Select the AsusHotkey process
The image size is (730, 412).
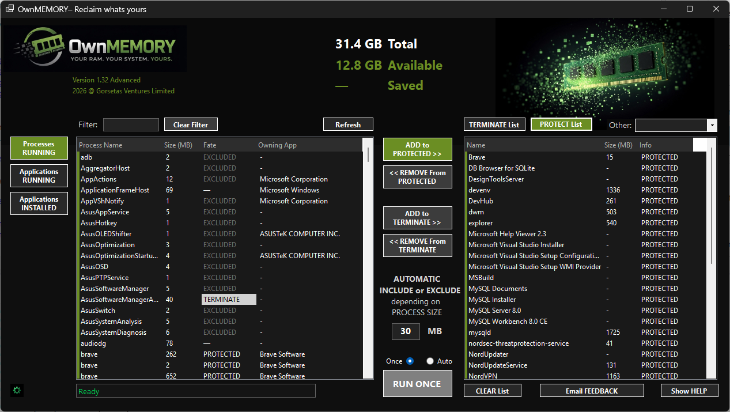220,223
